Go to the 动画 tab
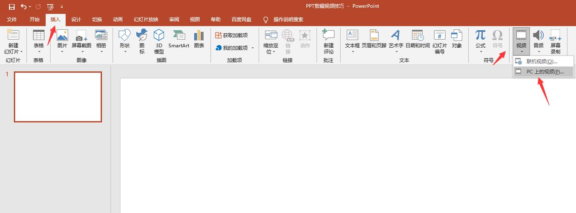Viewport: 576px width, 213px height. [118, 20]
